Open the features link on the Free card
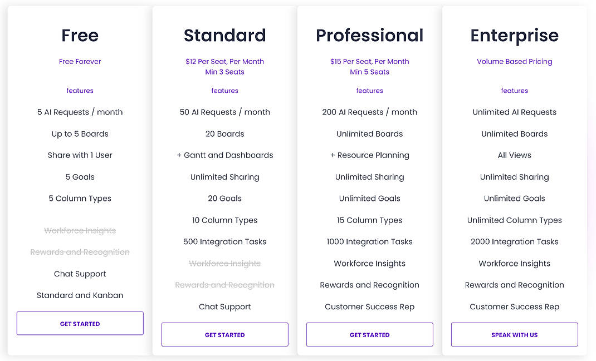This screenshot has height=361, width=596. coord(80,90)
